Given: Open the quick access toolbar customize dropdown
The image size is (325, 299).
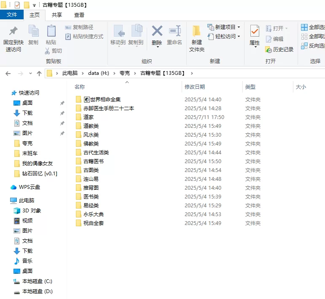Looking at the screenshot, I should coord(35,5).
